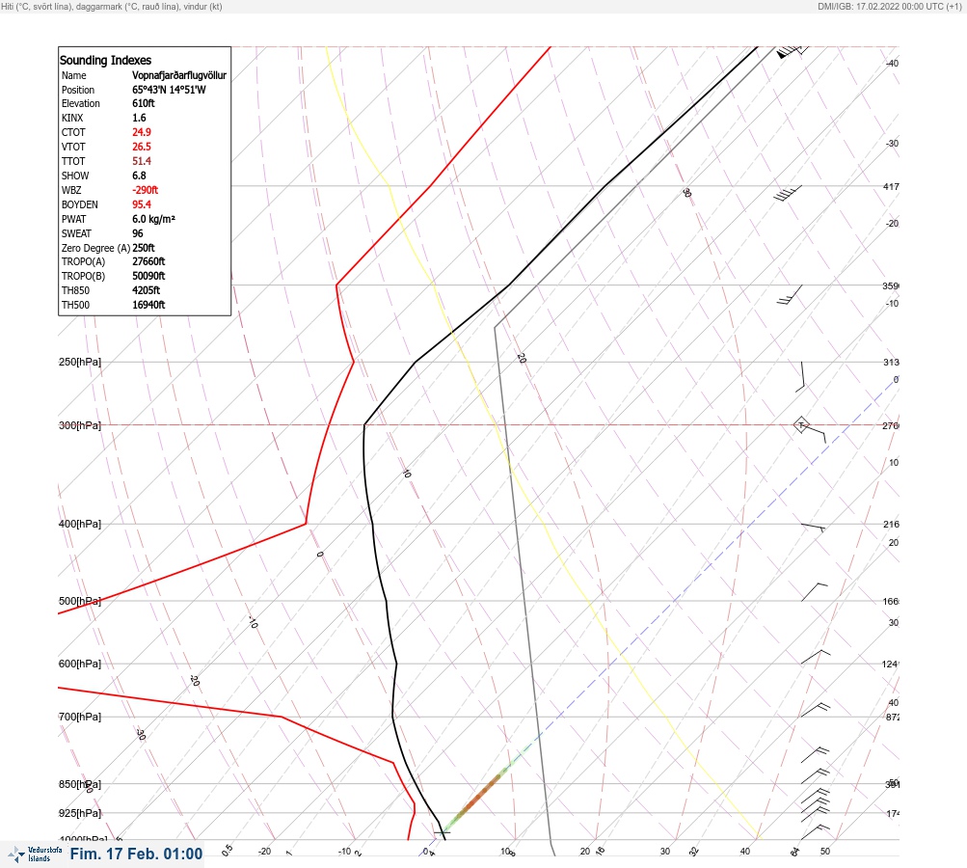Click the 50 label on the bottom temperature axis
Viewport: 967px width, 868px height.
[x=825, y=852]
